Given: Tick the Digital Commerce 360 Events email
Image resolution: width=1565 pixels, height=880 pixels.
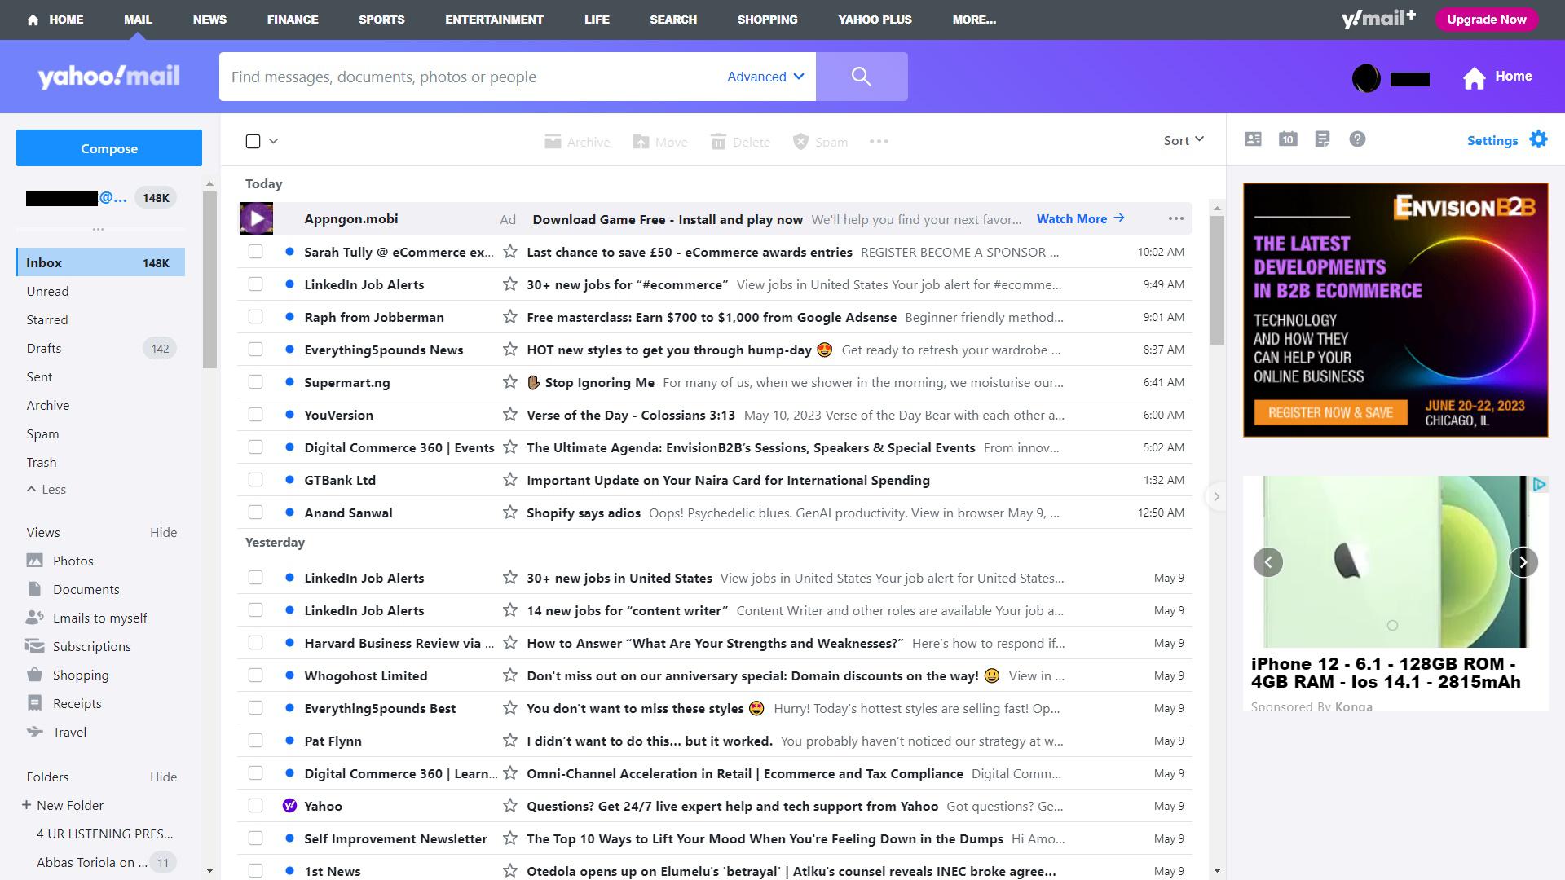Looking at the screenshot, I should [256, 447].
